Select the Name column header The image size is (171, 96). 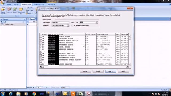tap(72, 34)
